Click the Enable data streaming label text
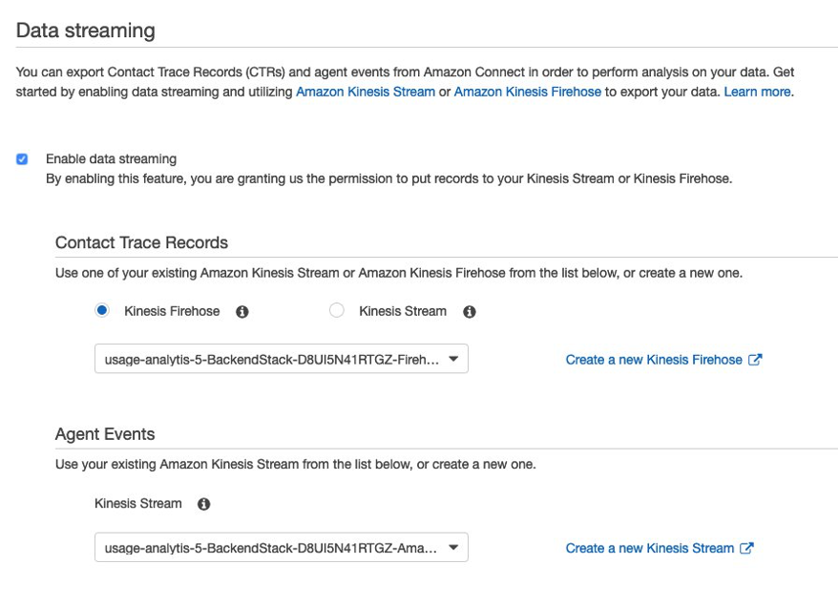This screenshot has height=606, width=839. tap(111, 159)
